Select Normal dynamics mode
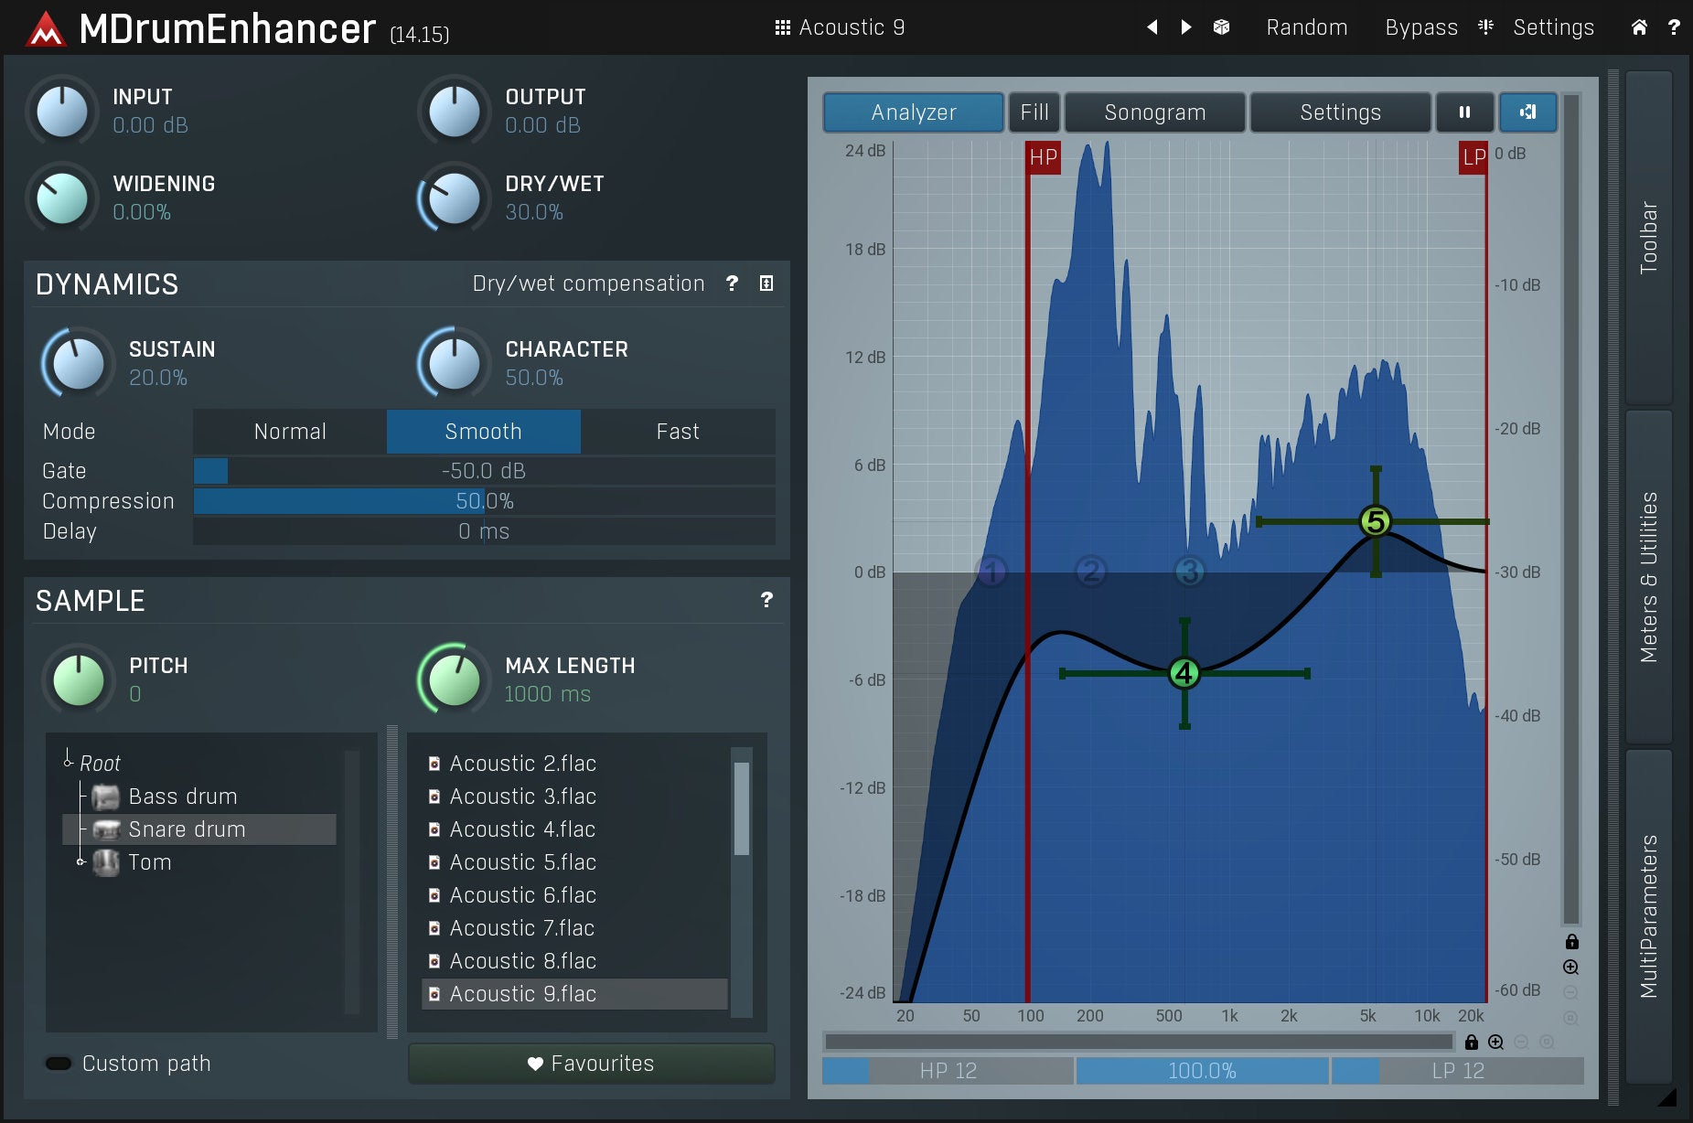Viewport: 1693px width, 1123px height. [290, 432]
